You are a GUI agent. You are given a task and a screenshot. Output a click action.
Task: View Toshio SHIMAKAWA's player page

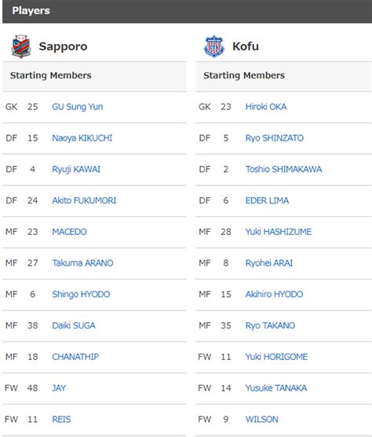pyautogui.click(x=283, y=169)
